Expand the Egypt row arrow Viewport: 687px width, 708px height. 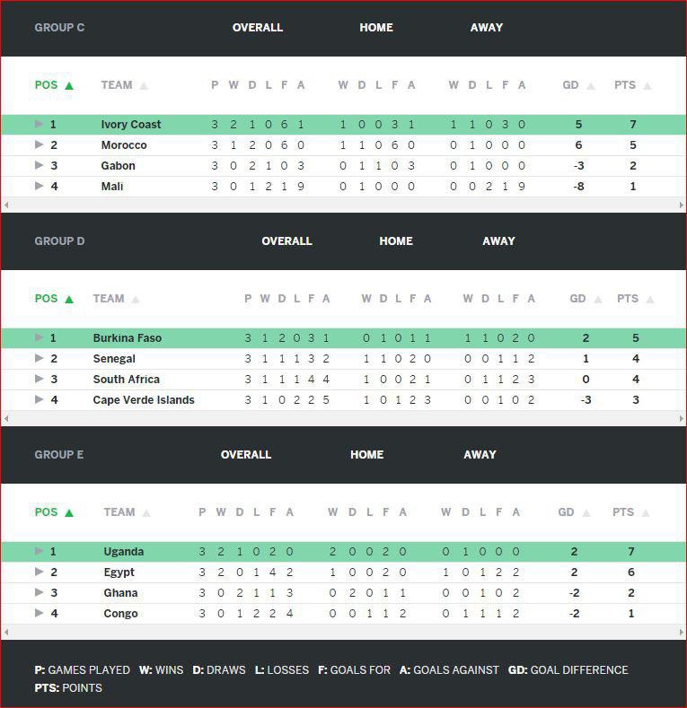(39, 572)
